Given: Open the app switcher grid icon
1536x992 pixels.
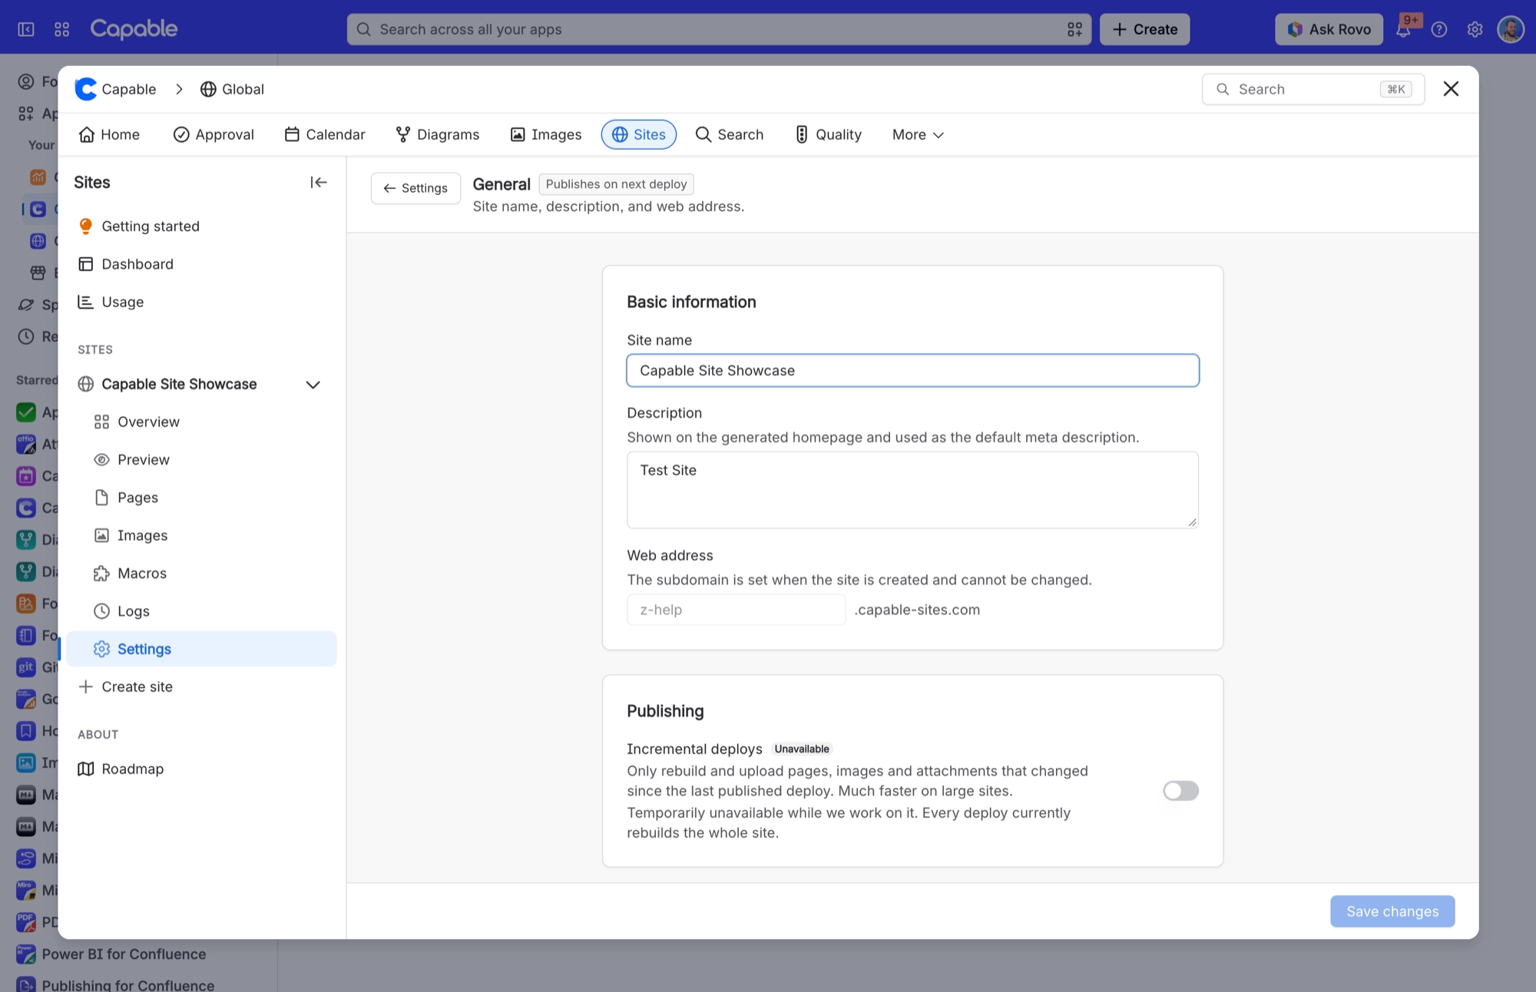Looking at the screenshot, I should [x=62, y=29].
